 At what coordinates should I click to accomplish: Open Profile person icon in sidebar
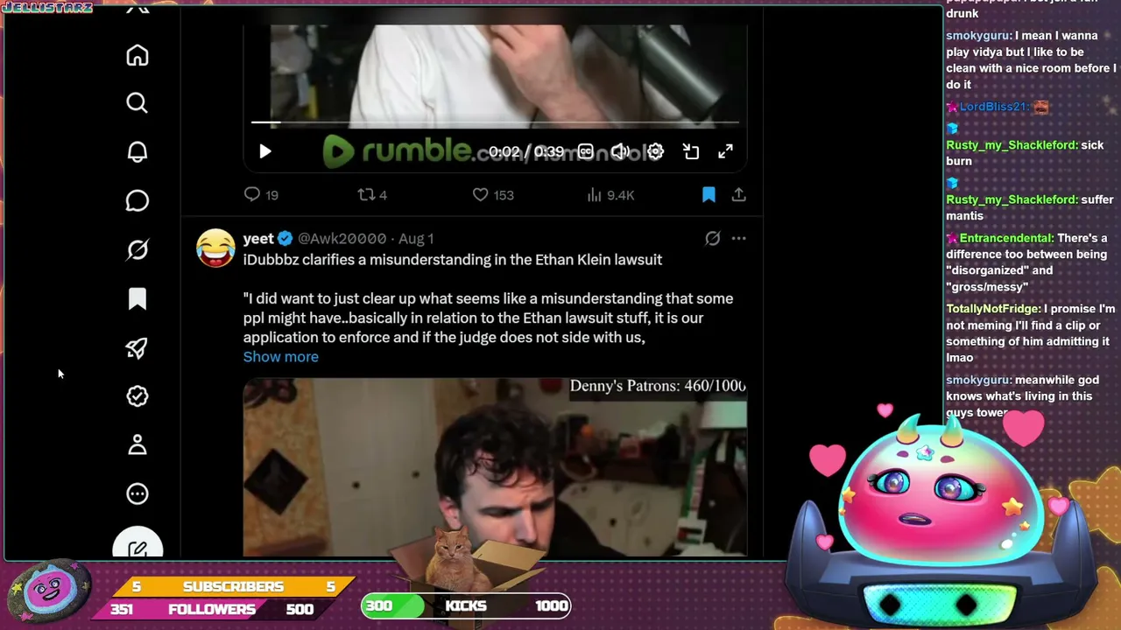click(x=137, y=445)
